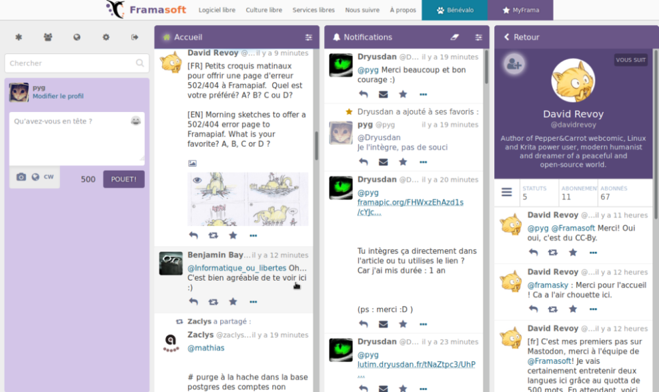Open the hidden sketches image thumbnail
Screen dimensions: 659x392
(248, 199)
